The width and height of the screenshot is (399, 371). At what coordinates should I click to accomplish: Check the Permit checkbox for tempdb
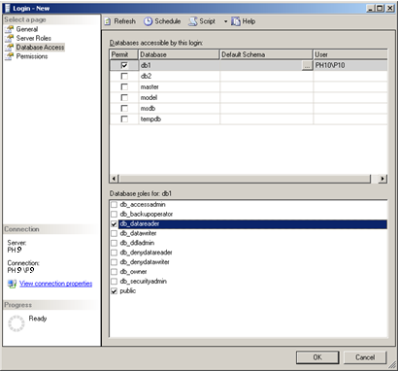(x=124, y=119)
